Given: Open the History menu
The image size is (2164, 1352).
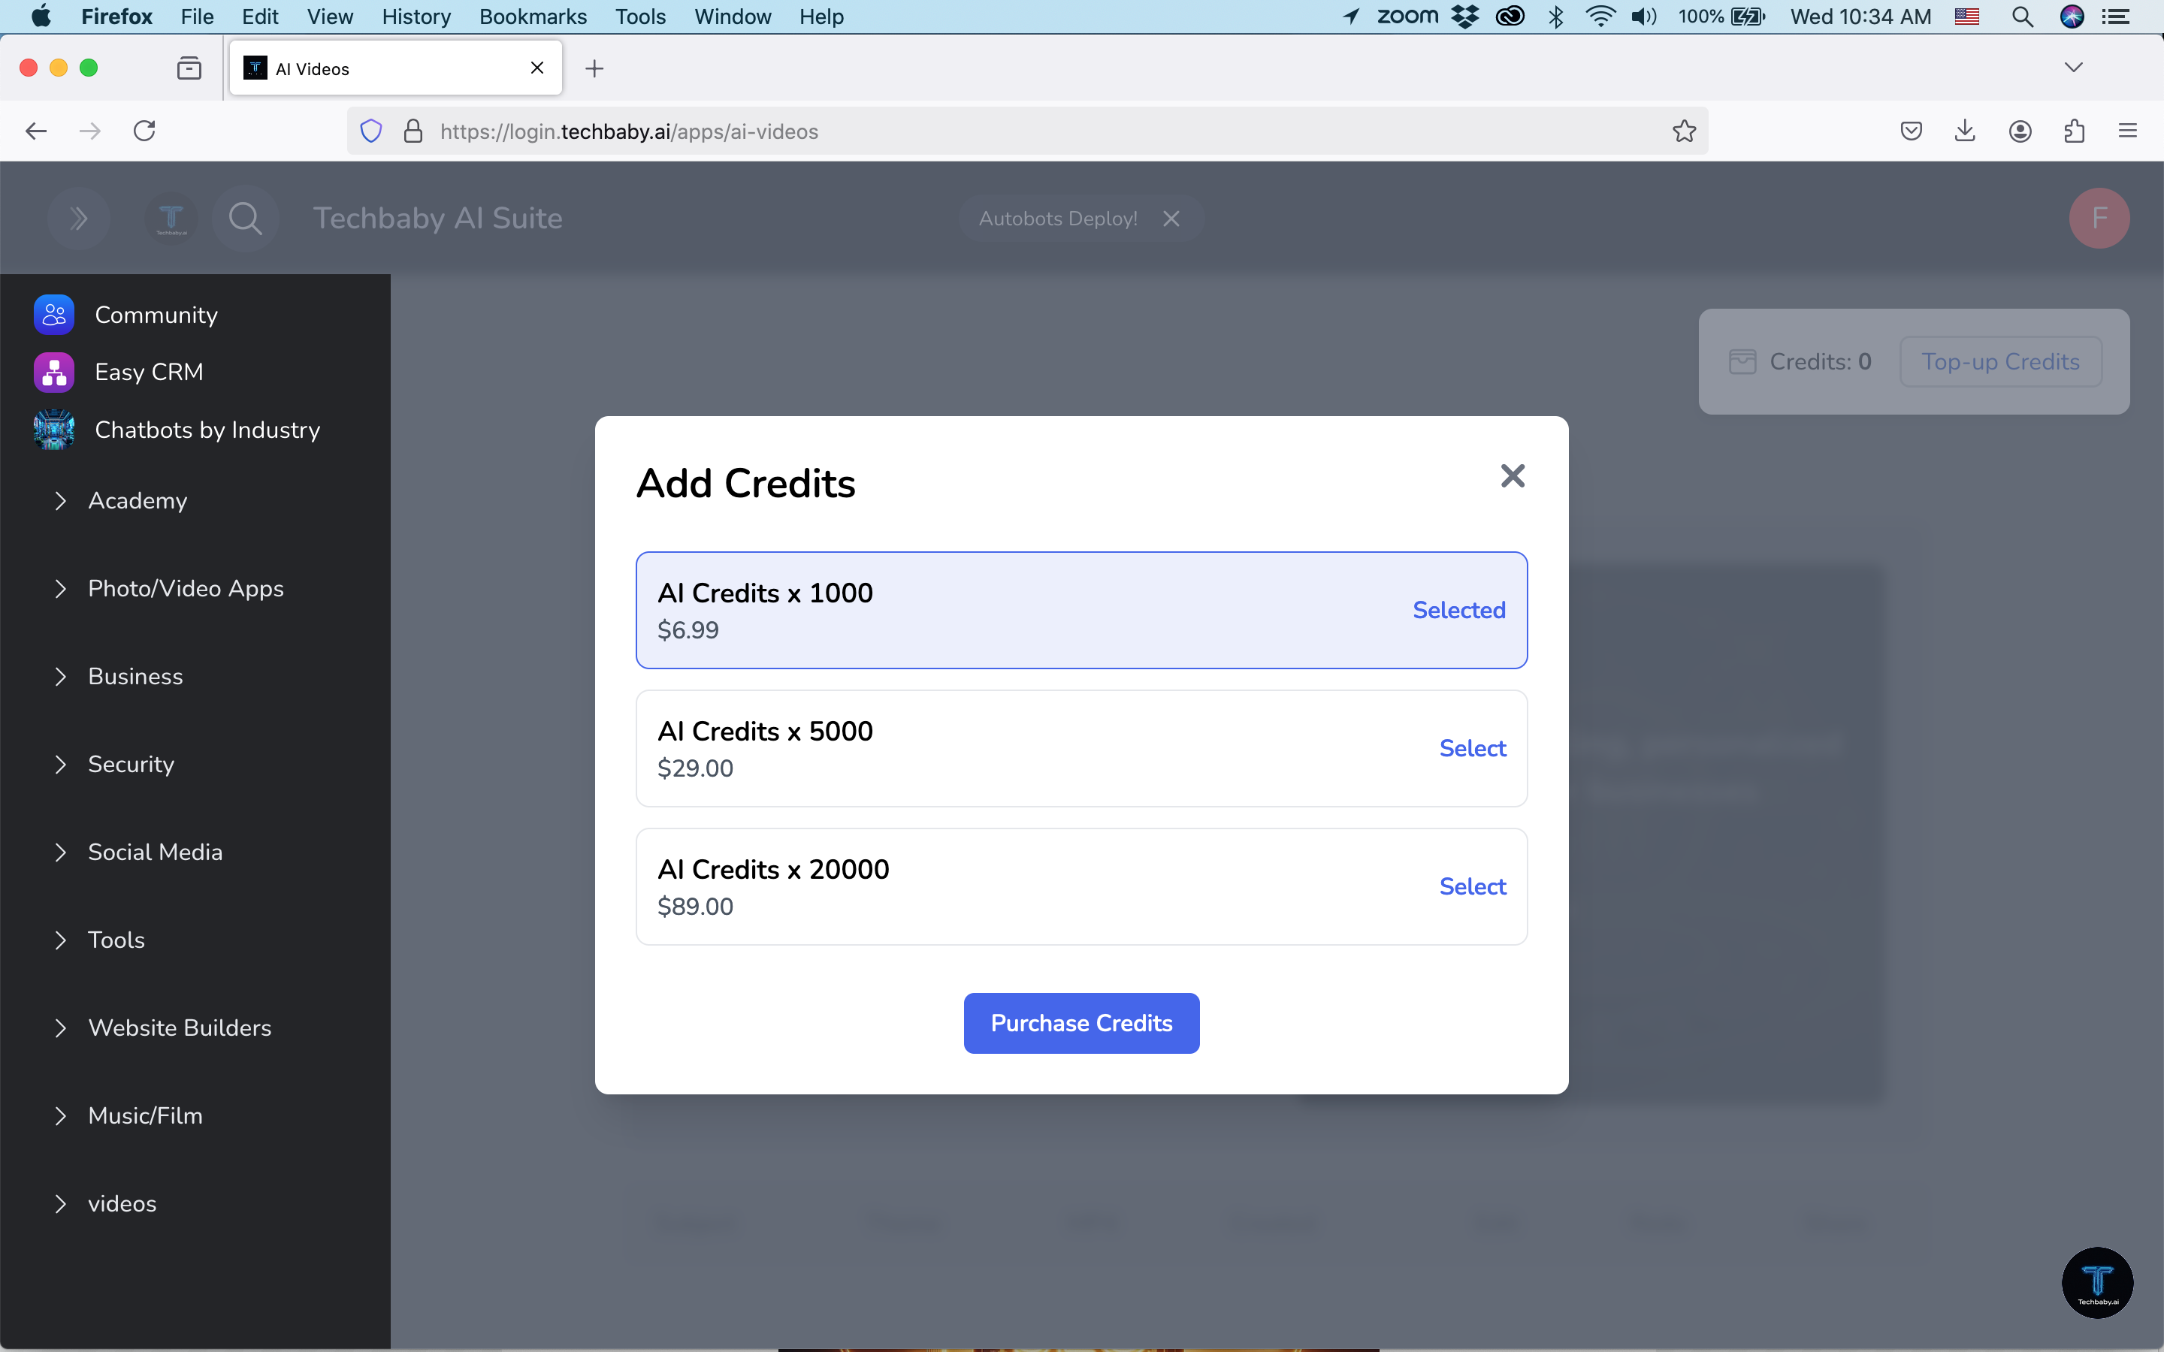Looking at the screenshot, I should [416, 17].
